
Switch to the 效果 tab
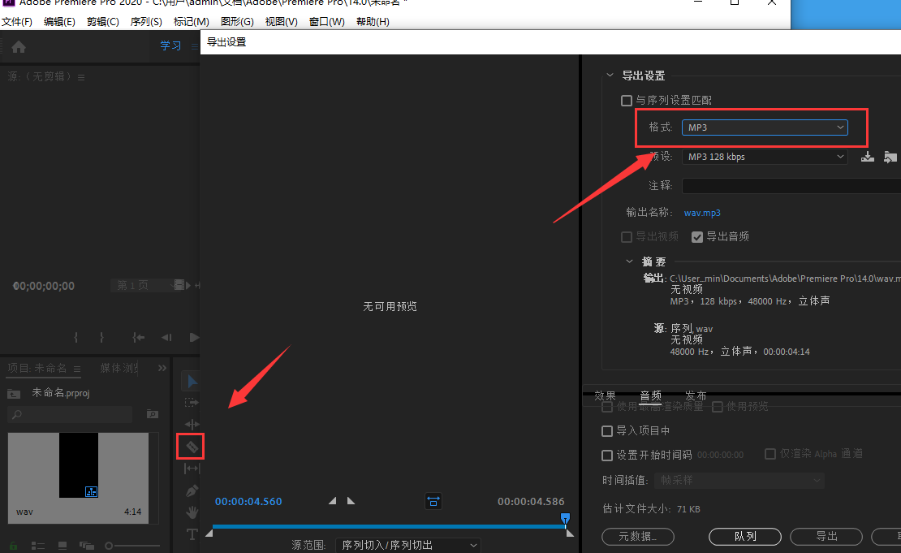pos(605,395)
